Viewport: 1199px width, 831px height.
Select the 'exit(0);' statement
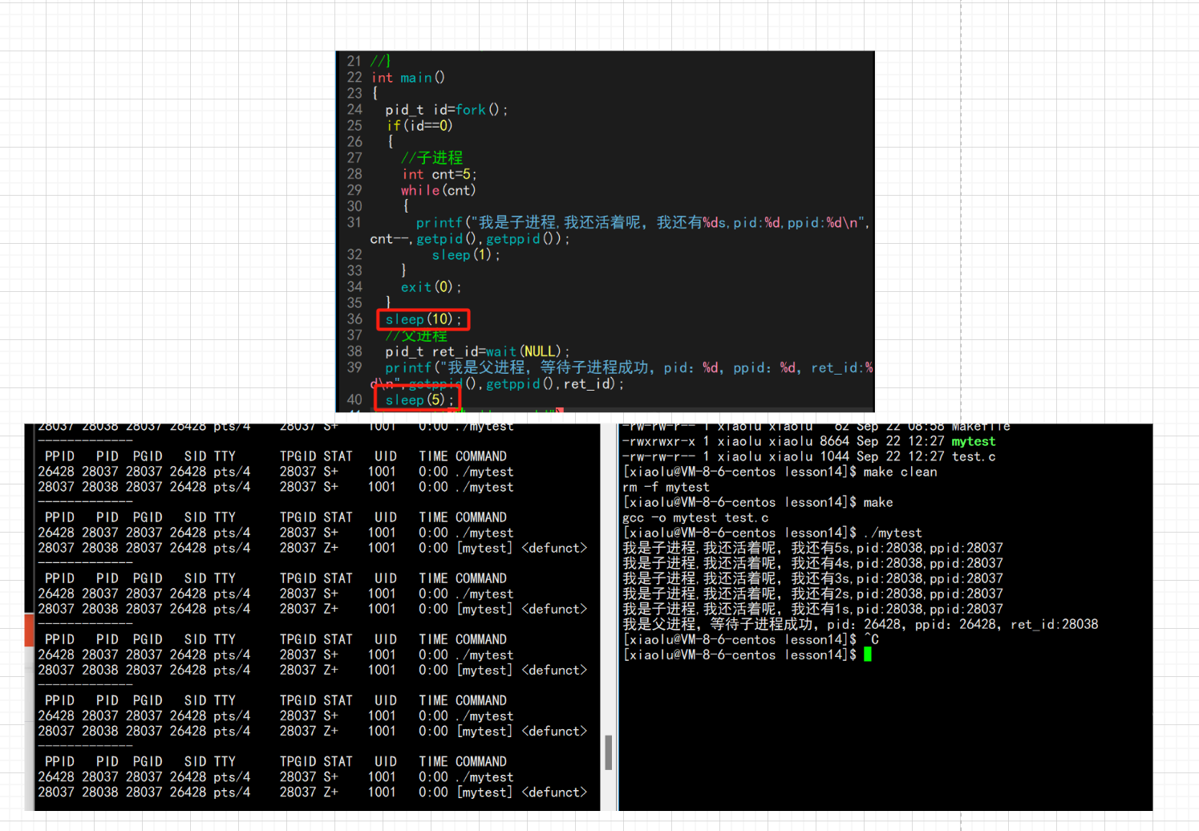(431, 287)
